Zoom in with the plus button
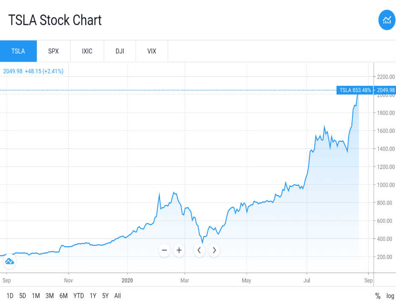The height and width of the screenshot is (303, 396). (x=179, y=250)
